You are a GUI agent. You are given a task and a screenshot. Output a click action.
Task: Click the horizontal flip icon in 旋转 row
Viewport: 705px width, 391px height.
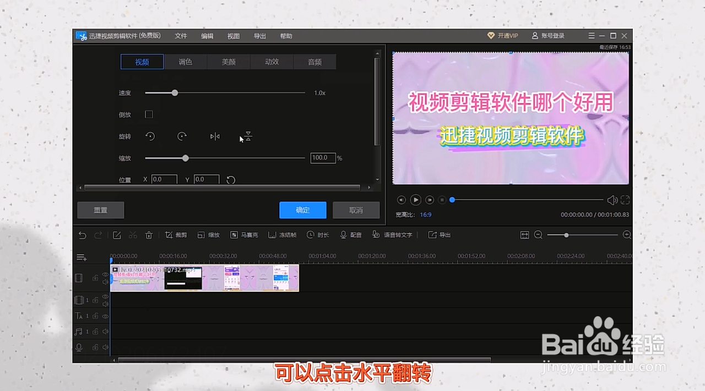[x=215, y=136]
